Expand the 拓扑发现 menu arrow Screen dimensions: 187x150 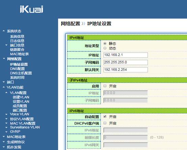point(4,147)
